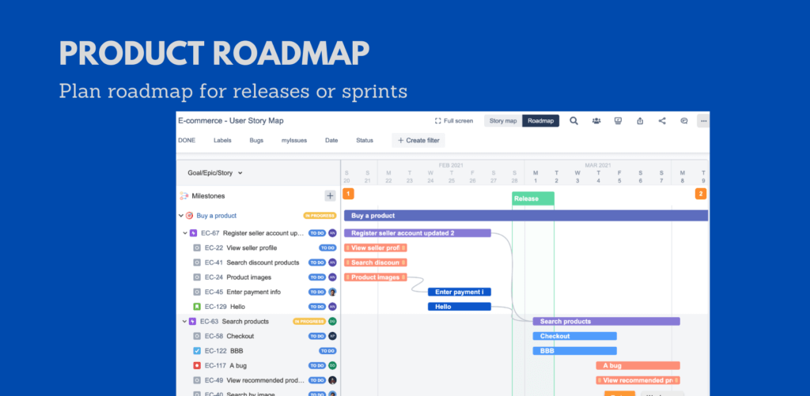Open the Buy a product goal link
This screenshot has width=810, height=396.
[x=217, y=215]
